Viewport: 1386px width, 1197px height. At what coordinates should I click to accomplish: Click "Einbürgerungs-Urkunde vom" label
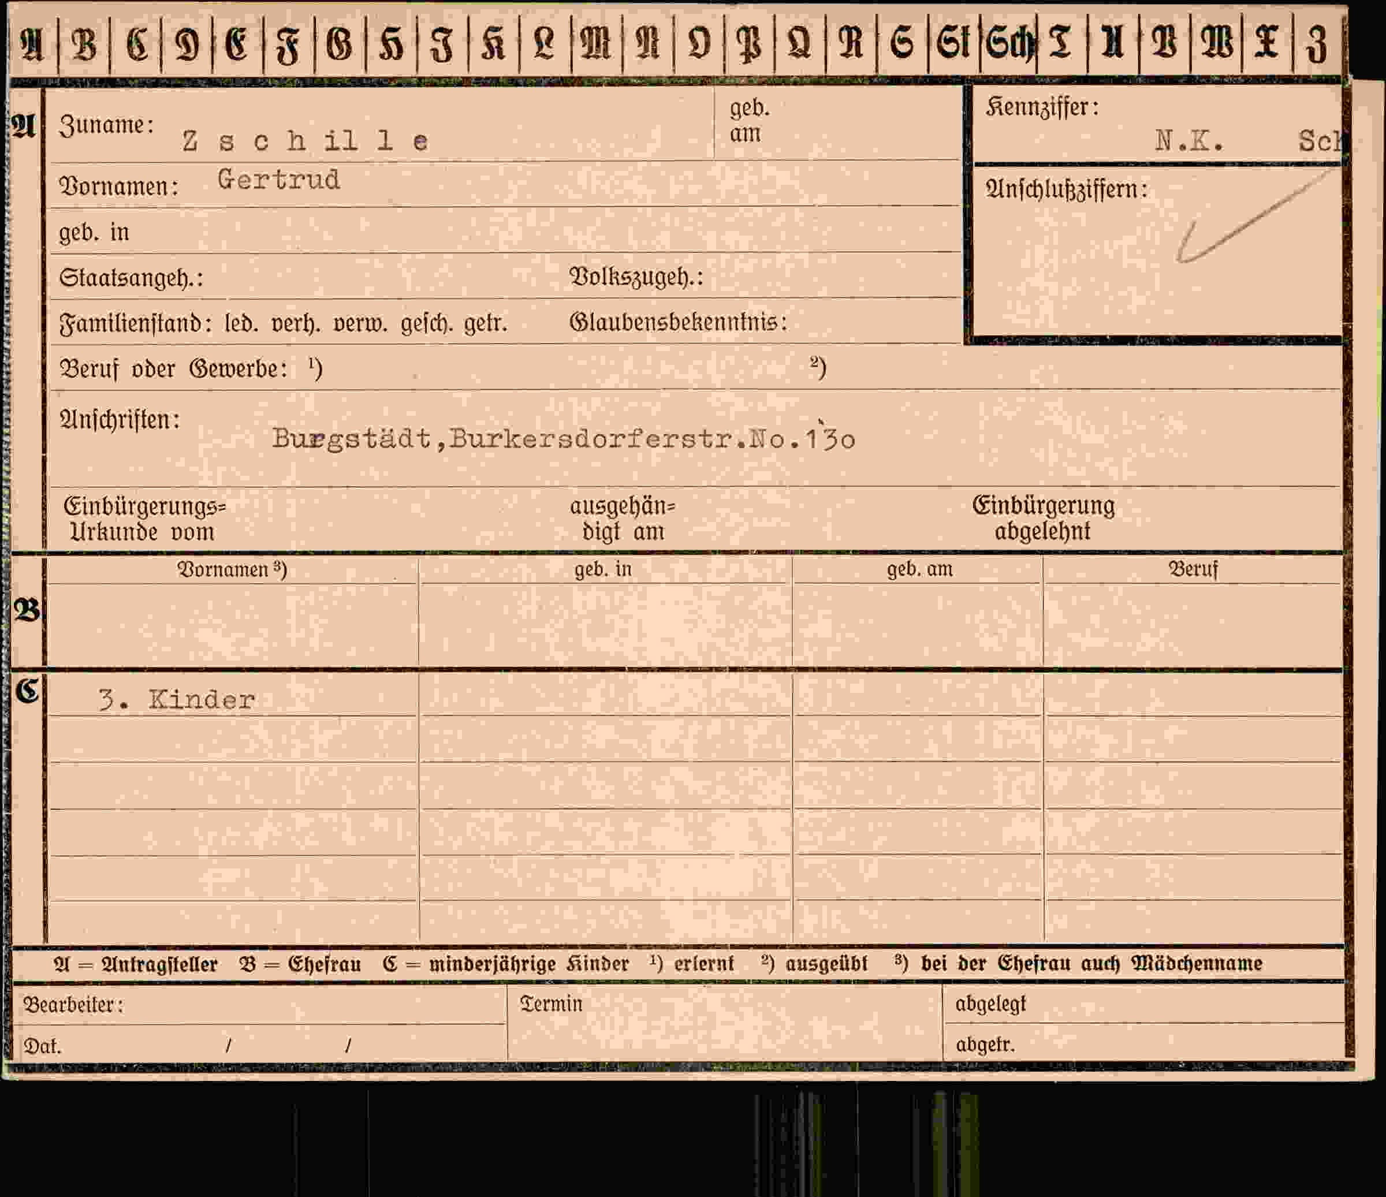click(x=145, y=519)
